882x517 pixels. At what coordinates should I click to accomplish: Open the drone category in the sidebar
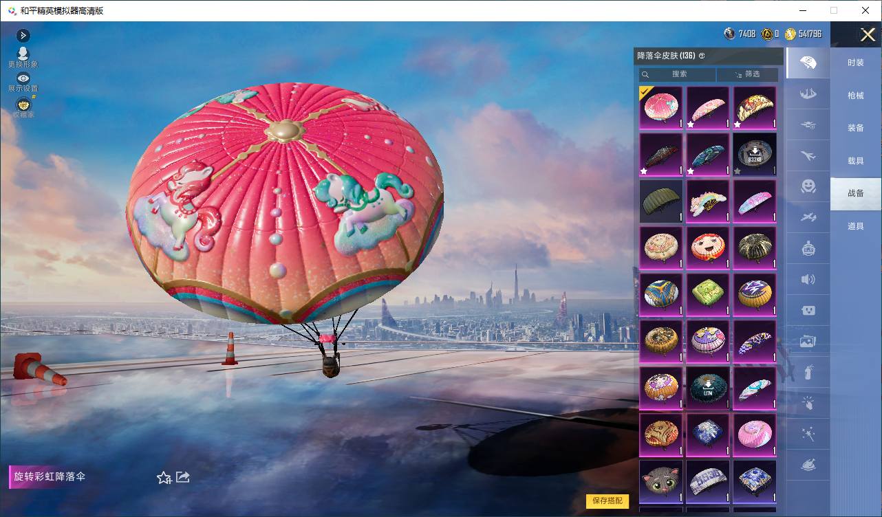click(808, 125)
